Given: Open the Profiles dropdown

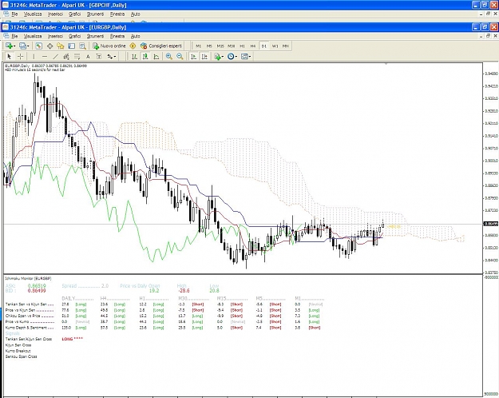Looking at the screenshot, I should coord(24,46).
